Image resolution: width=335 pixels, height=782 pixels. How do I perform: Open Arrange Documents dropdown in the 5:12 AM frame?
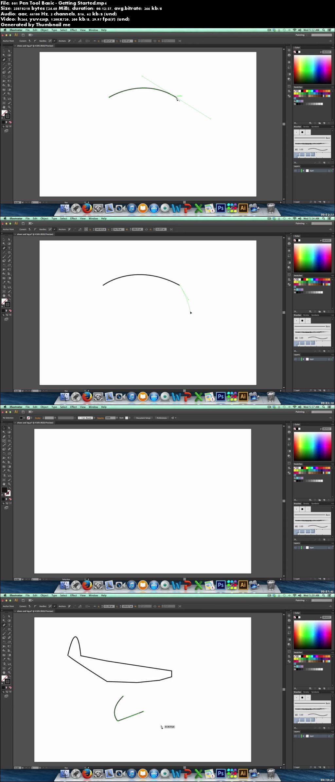point(30,35)
